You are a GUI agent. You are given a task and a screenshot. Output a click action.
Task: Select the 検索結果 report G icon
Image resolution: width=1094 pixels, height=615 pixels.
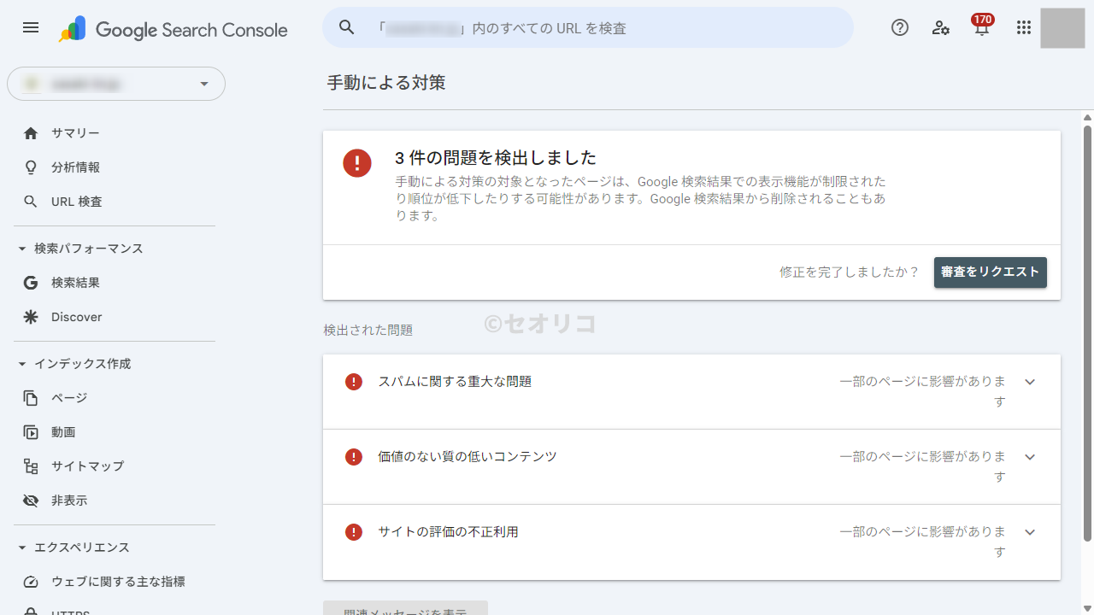point(31,283)
